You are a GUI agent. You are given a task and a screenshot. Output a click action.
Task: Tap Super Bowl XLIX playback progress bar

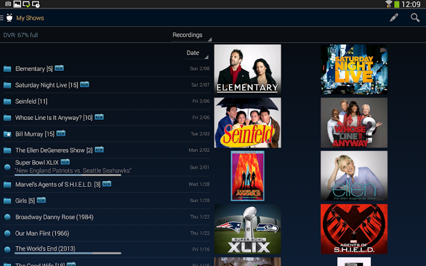[x=68, y=175]
